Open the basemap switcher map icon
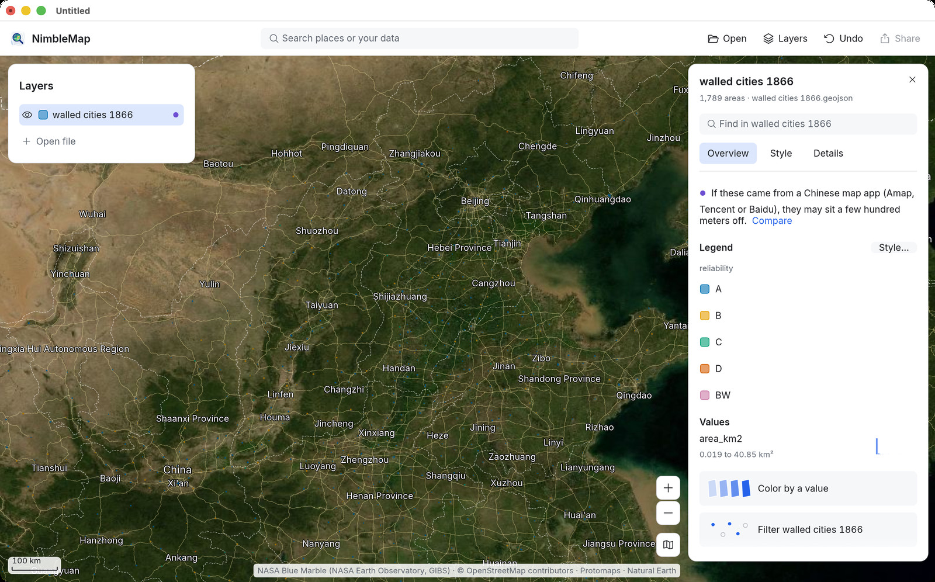 tap(668, 545)
